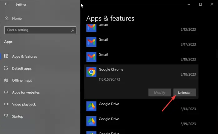Click Google Drive icon dated 8/19/2023

tap(91, 121)
